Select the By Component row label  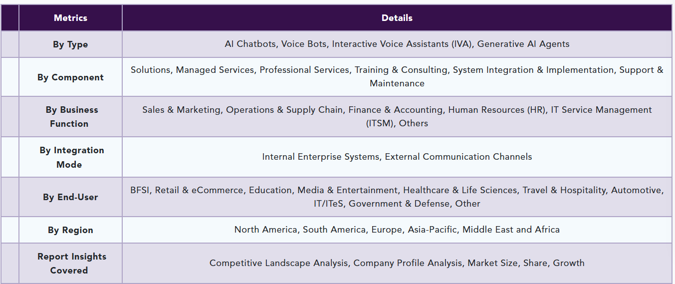coord(70,77)
